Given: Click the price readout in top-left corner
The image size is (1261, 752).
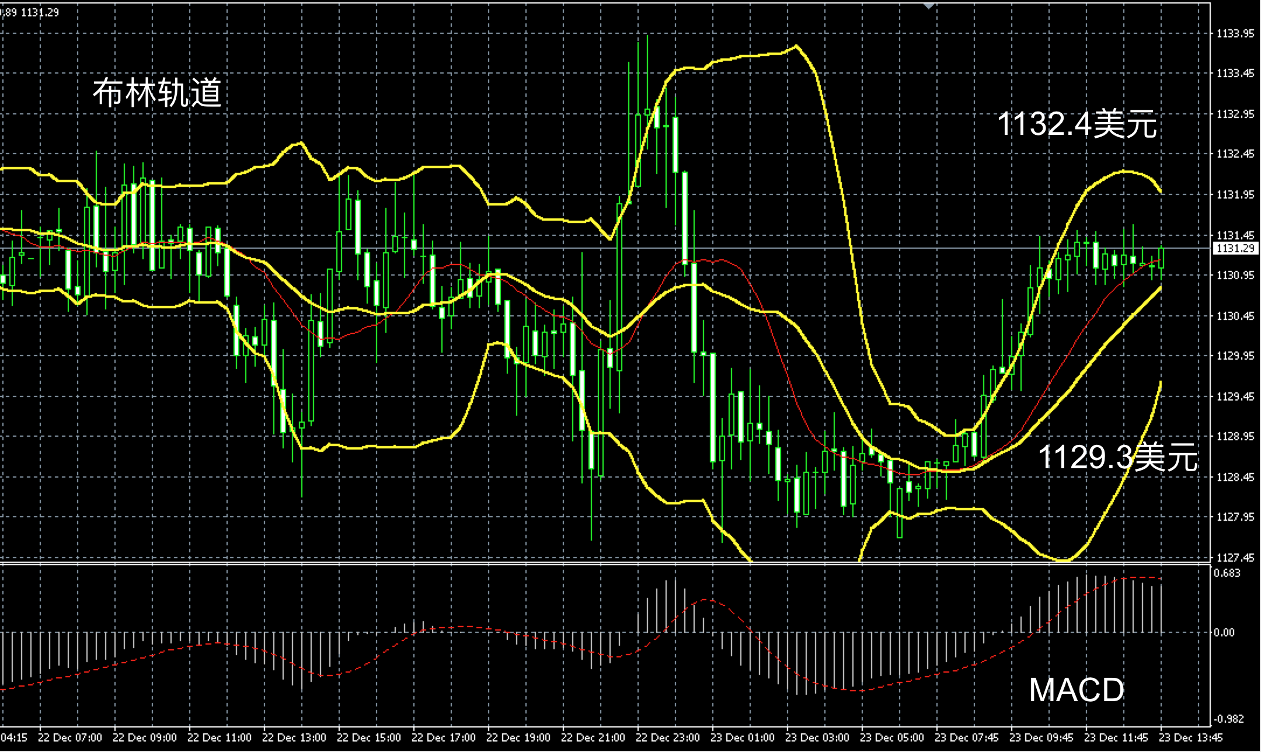Looking at the screenshot, I should [x=30, y=12].
